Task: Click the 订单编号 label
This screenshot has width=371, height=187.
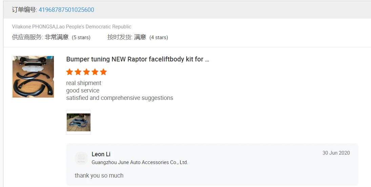Action: [x=24, y=10]
